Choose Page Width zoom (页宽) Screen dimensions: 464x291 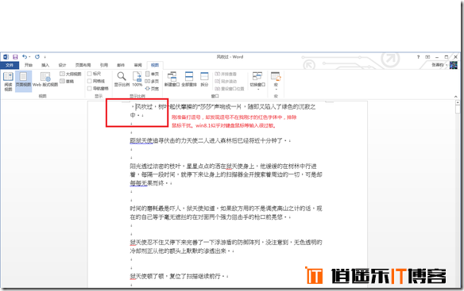pos(152,88)
